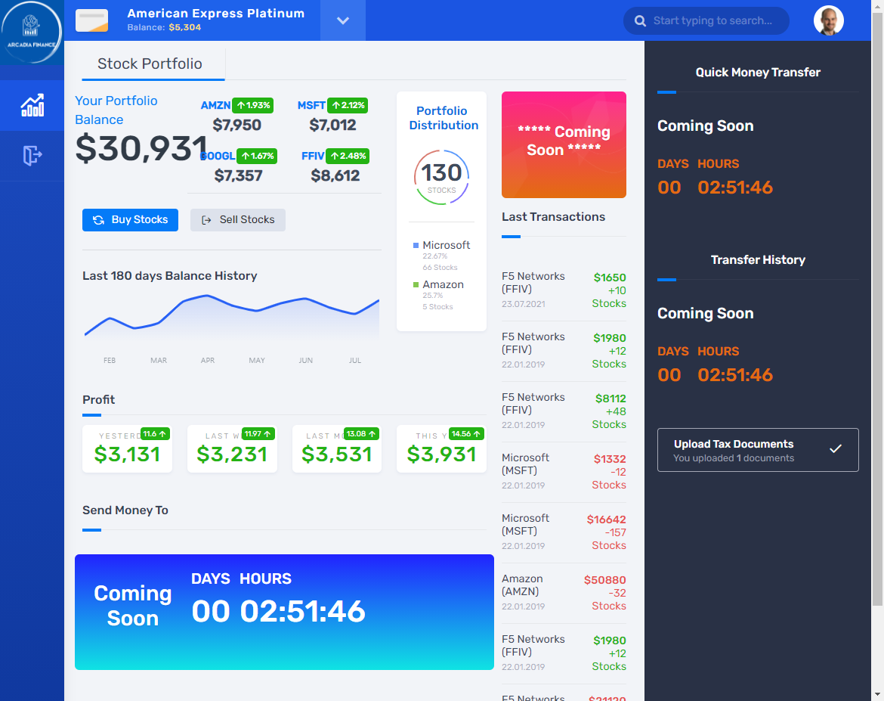Click the AMZN ticker link

(215, 106)
